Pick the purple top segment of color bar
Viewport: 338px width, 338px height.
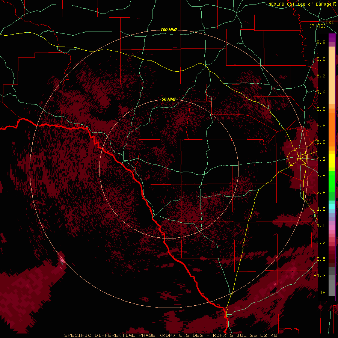332,38
